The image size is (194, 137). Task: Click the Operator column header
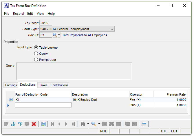coord(142,94)
